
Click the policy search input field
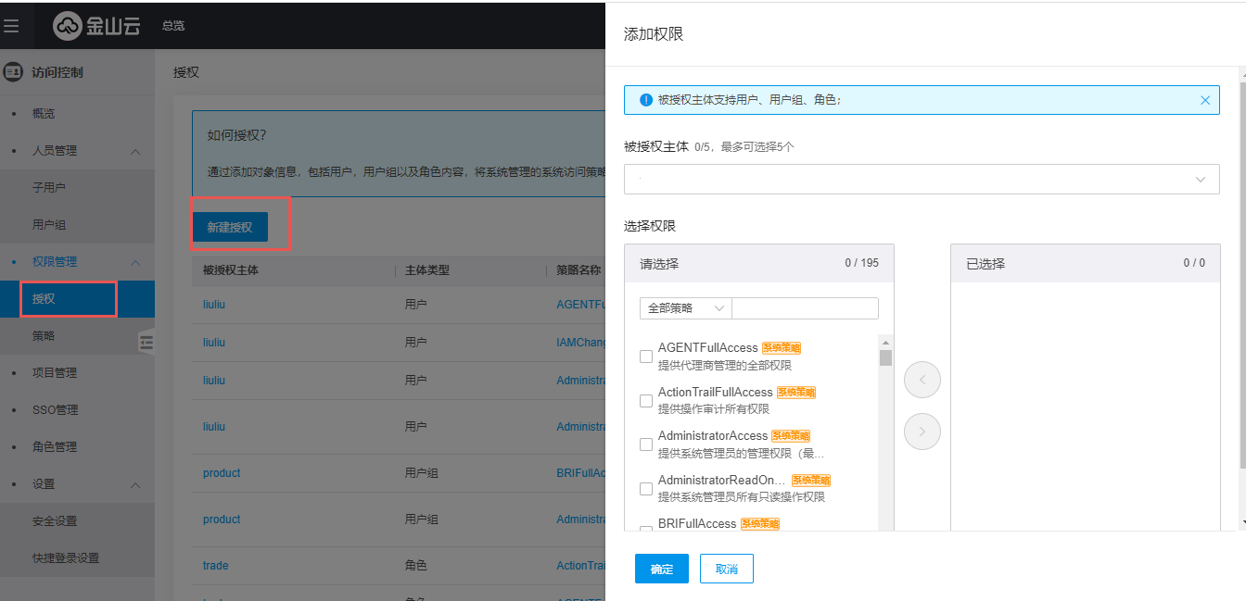pyautogui.click(x=805, y=308)
